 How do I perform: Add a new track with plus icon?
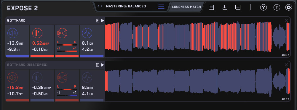click(238, 7)
